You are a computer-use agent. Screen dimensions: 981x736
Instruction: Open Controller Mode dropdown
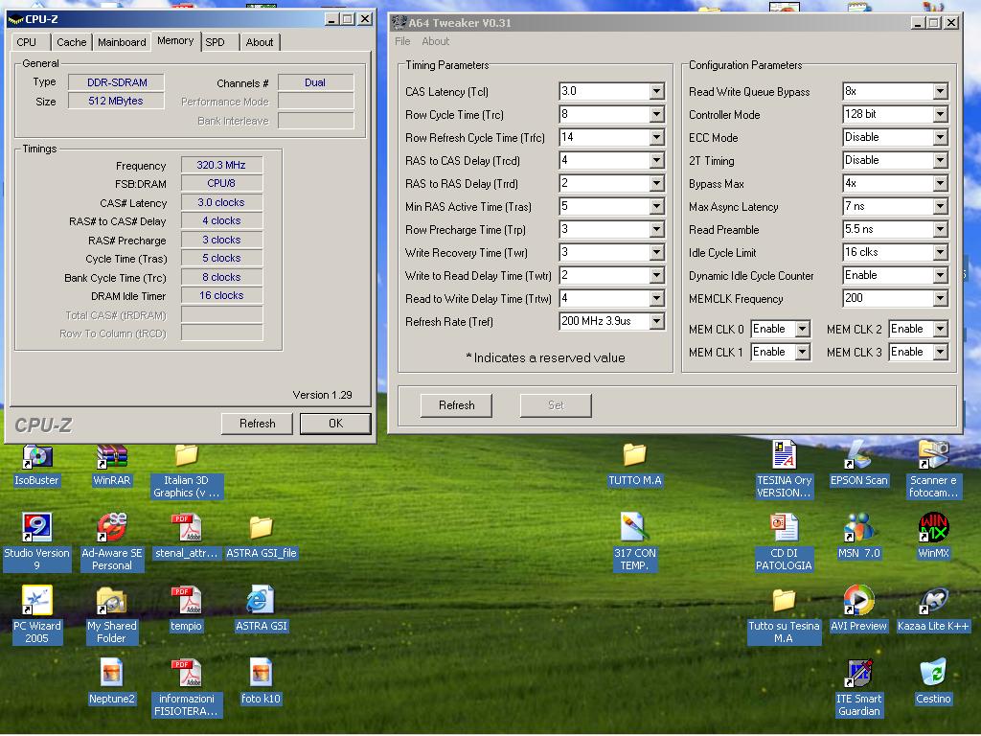pyautogui.click(x=940, y=115)
